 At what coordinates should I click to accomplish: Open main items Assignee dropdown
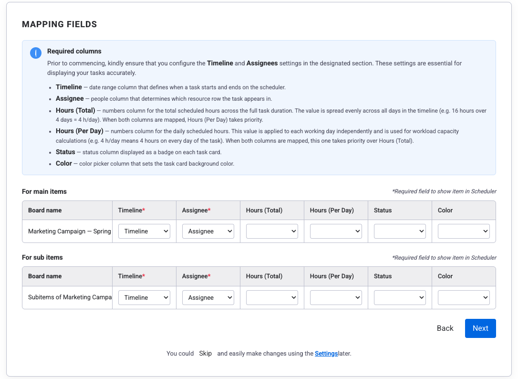coord(208,232)
